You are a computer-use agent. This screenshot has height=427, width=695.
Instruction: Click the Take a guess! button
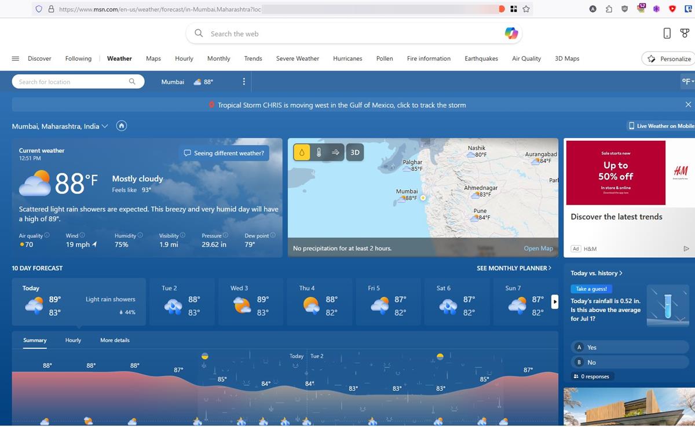click(591, 289)
